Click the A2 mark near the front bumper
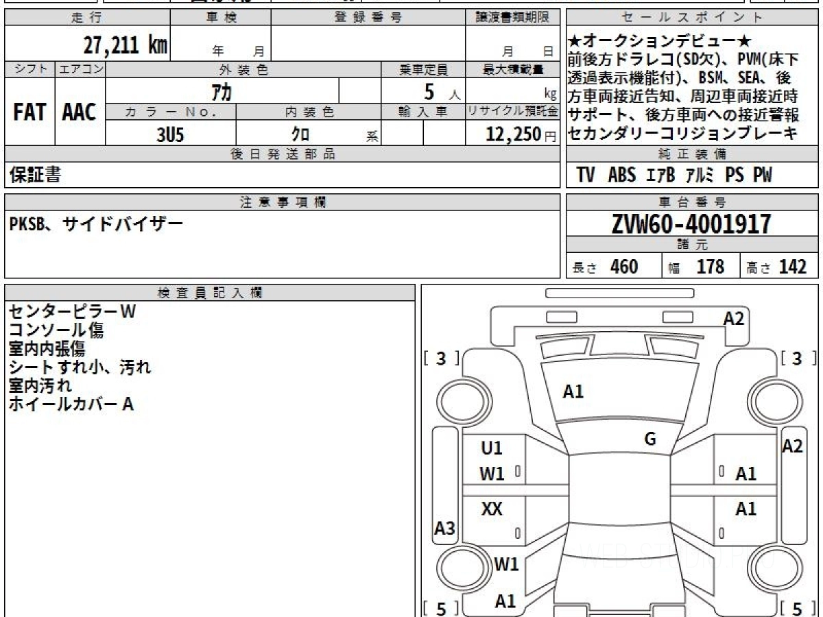The image size is (823, 617). click(734, 319)
